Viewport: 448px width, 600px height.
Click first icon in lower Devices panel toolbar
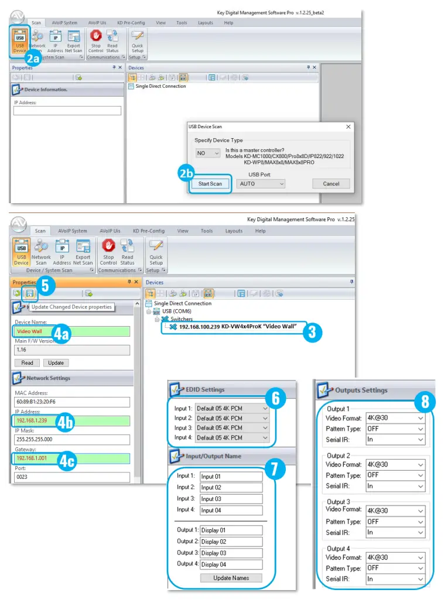point(151,293)
